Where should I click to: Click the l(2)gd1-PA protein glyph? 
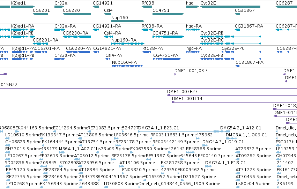pos(23,52)
